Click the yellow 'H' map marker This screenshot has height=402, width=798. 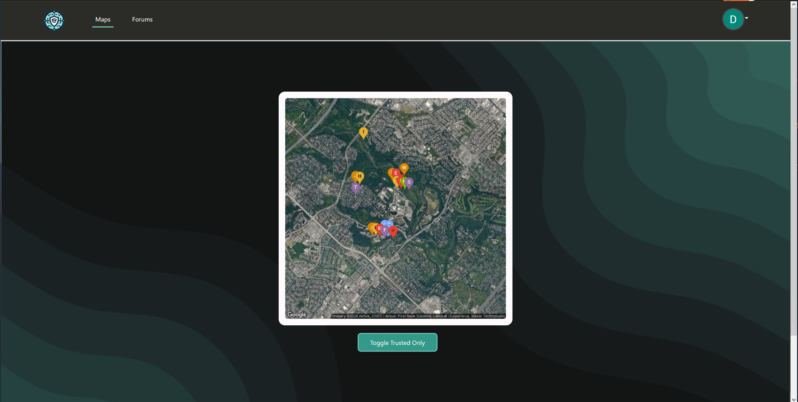pyautogui.click(x=360, y=176)
